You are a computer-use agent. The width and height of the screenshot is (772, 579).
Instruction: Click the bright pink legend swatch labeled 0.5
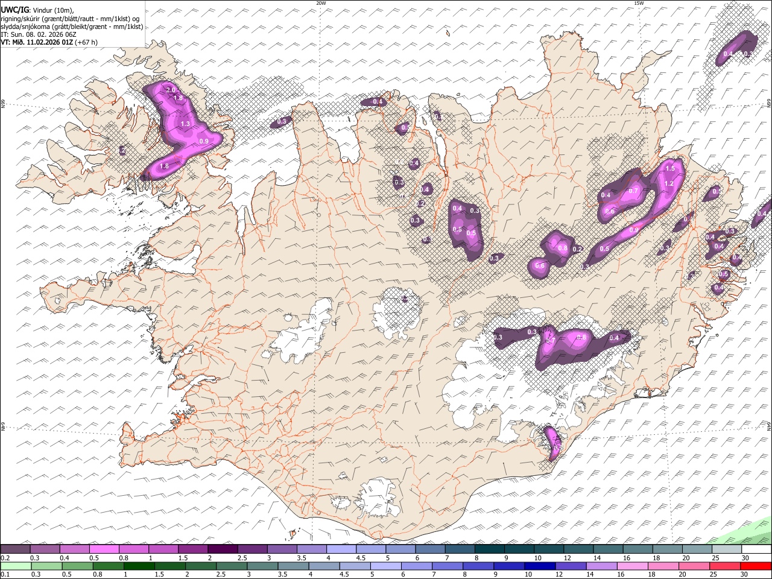click(x=104, y=549)
